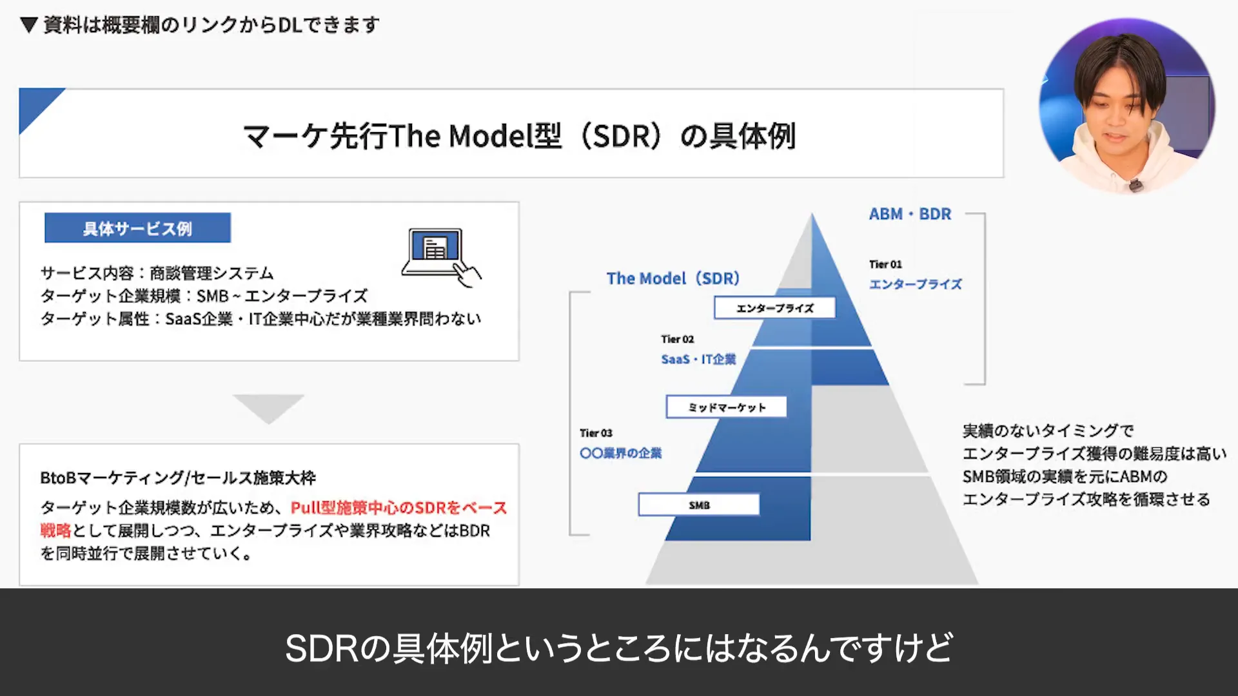This screenshot has height=696, width=1238.
Task: Click the red Pull型施策中心のSDRをベース text
Action: 399,508
